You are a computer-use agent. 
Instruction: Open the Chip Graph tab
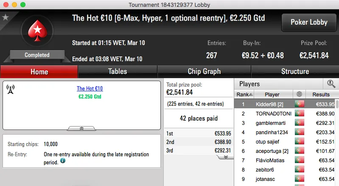point(204,71)
